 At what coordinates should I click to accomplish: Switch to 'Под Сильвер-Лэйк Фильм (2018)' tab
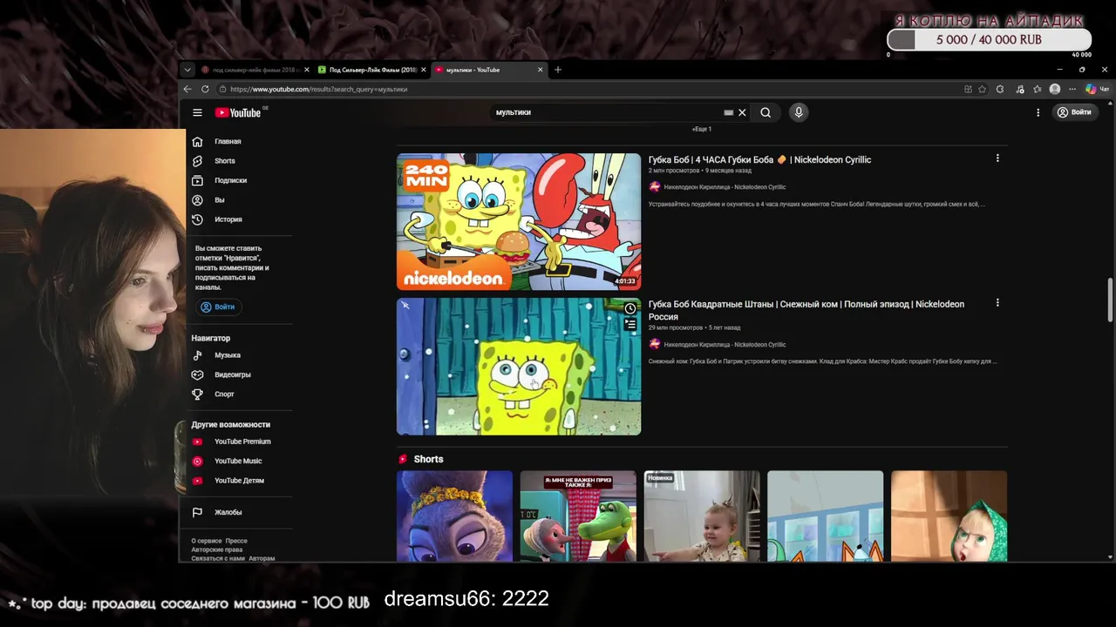[370, 70]
